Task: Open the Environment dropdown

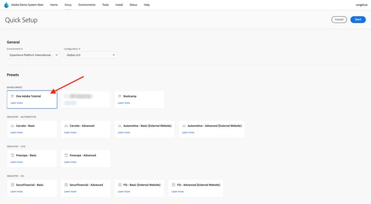Action: [33, 55]
